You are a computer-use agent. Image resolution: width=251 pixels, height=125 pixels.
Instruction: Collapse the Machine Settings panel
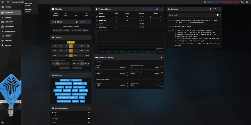[161, 57]
